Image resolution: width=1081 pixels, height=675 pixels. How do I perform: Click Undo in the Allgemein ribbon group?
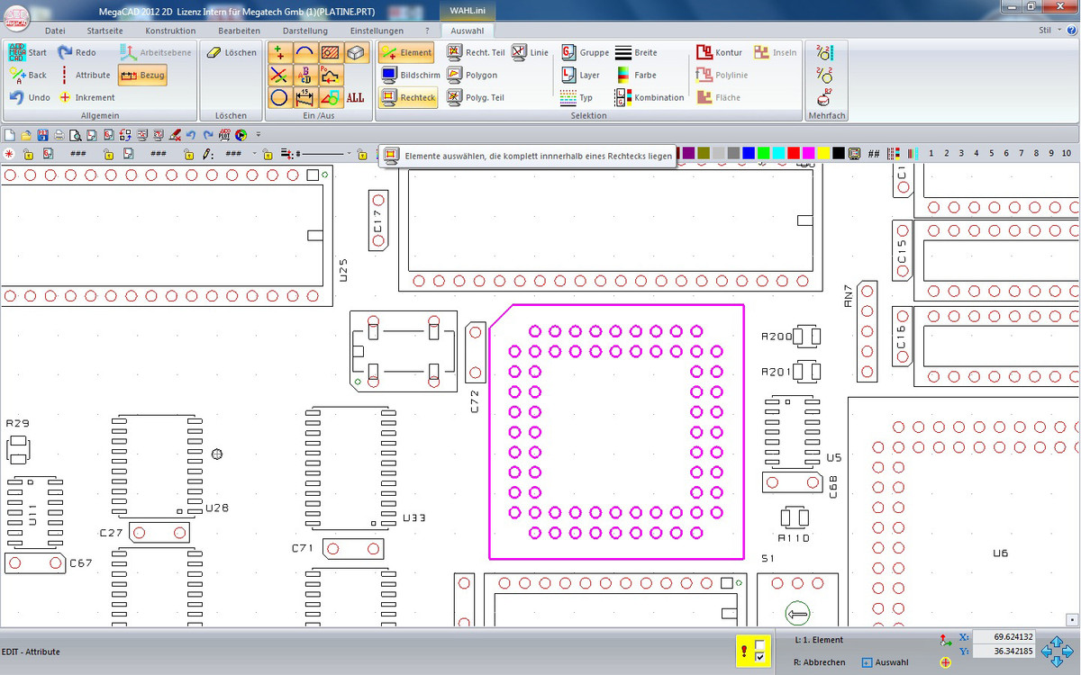(30, 97)
